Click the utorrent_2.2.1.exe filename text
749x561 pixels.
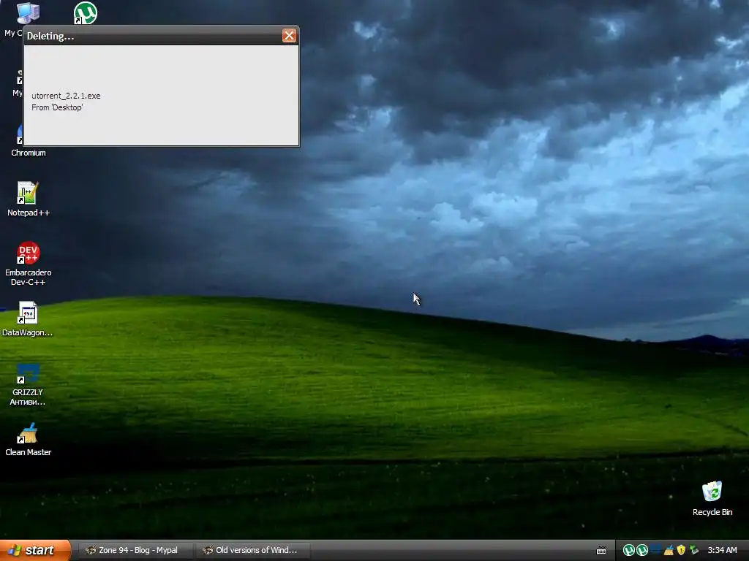[66, 96]
